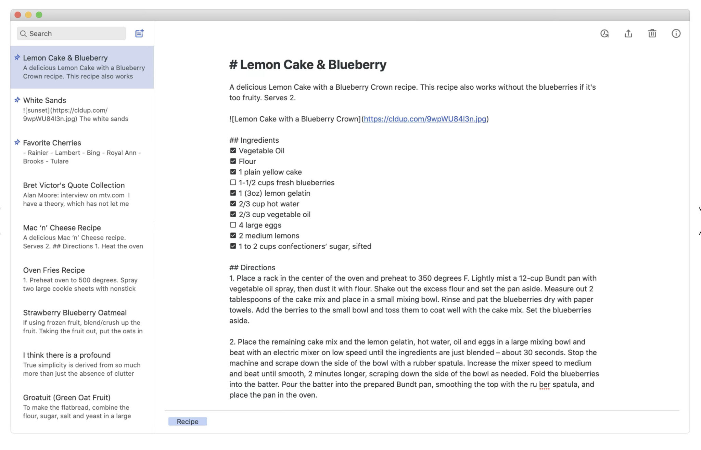Select the Strawberry Blueberry Oatmeal note

[75, 312]
